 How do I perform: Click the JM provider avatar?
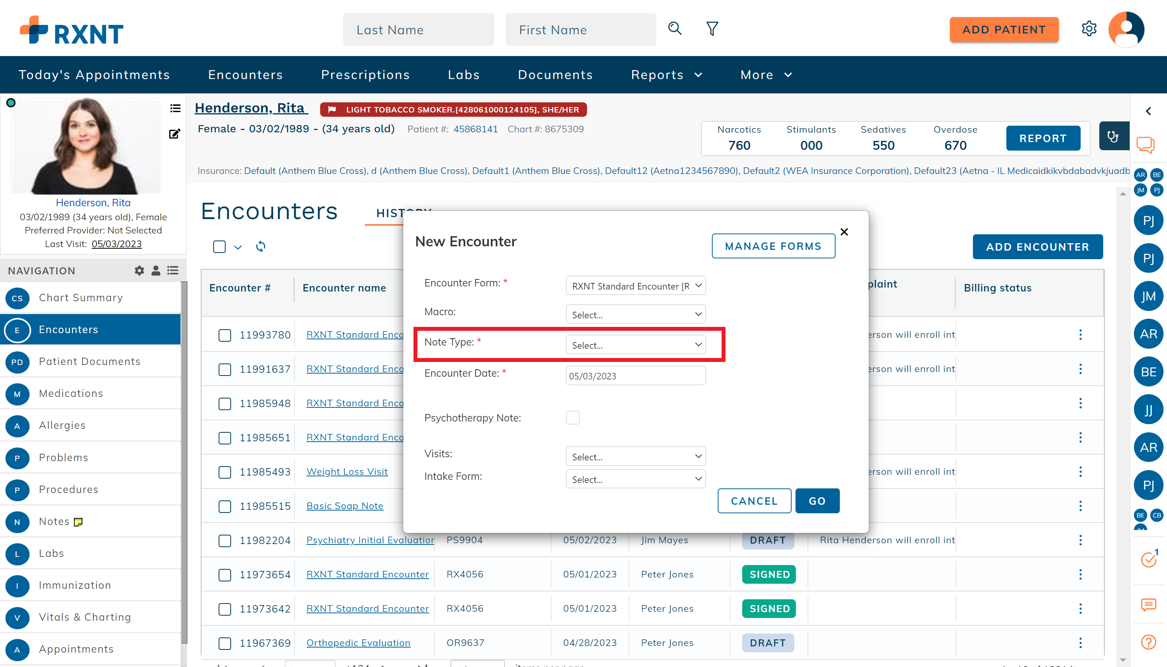(1148, 296)
